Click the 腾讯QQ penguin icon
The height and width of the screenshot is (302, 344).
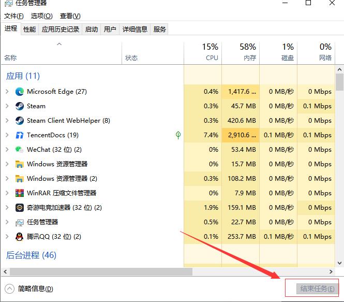click(20, 237)
